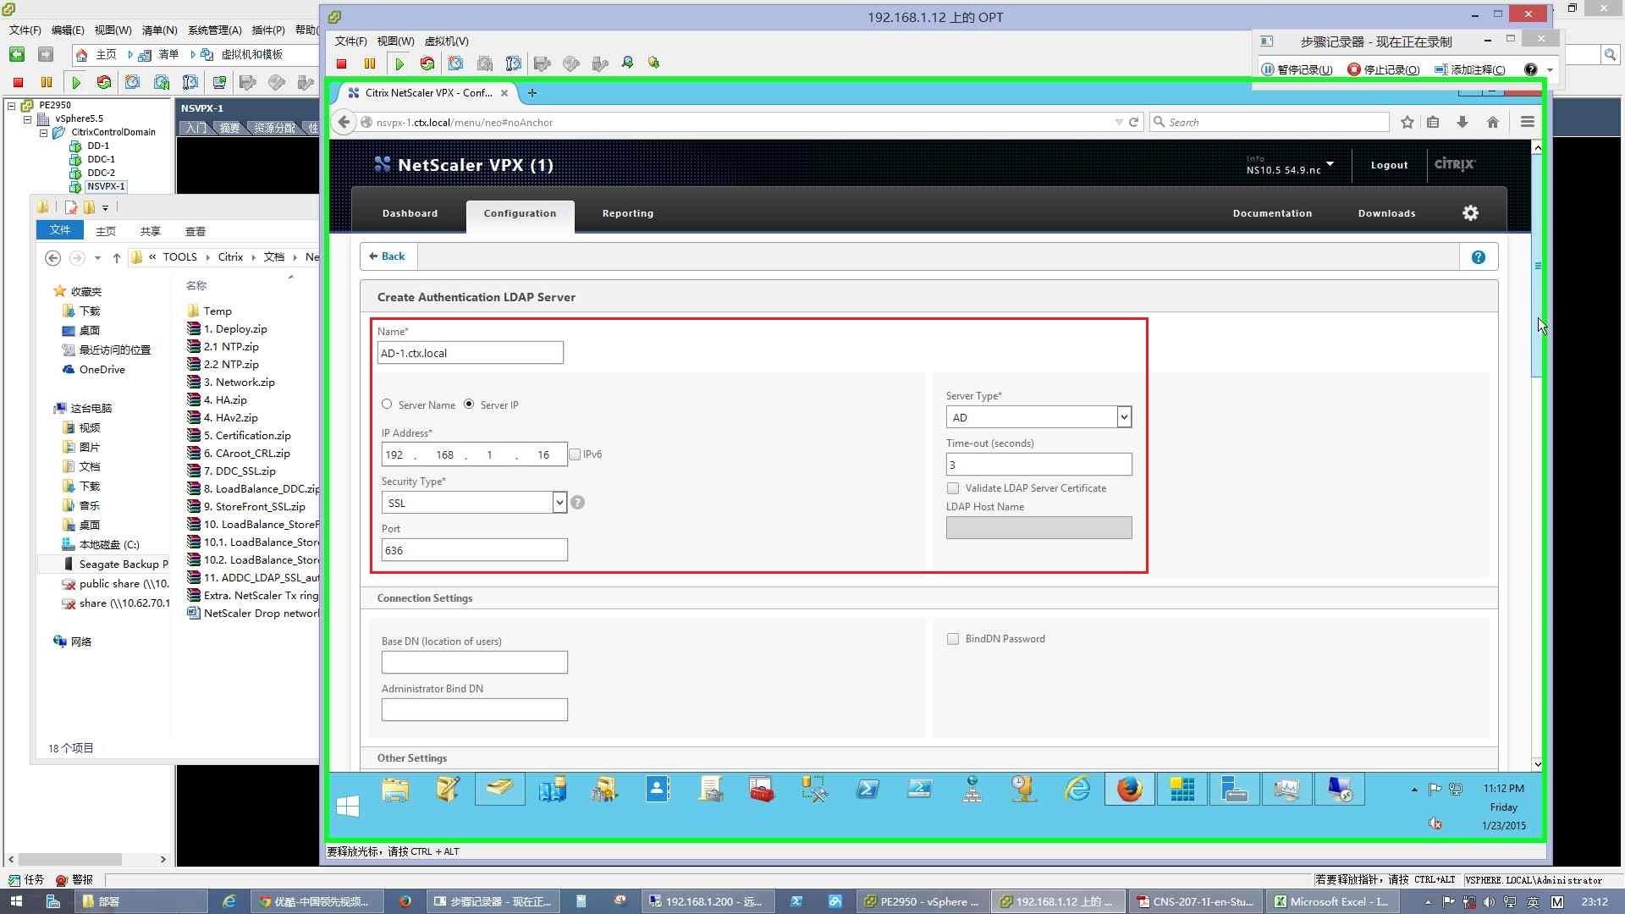Click the Port field showing 636

point(474,550)
